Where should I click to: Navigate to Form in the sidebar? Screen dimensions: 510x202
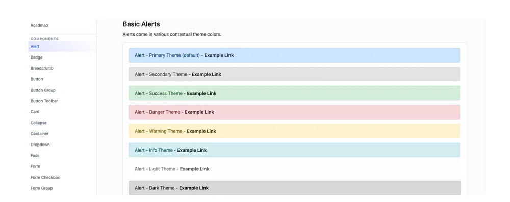point(36,166)
